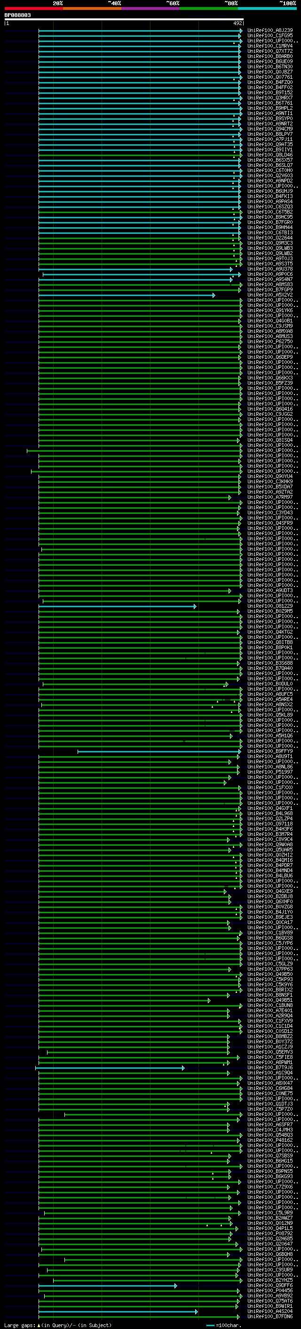Viewport: 301px width, 1329px height.
Task: Select the UniRef100_Q91YK6 label
Action: [x=270, y=311]
